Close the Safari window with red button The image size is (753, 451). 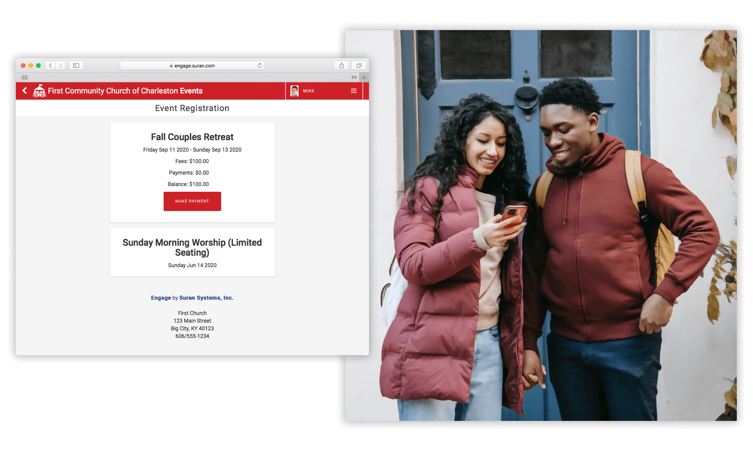click(x=23, y=65)
